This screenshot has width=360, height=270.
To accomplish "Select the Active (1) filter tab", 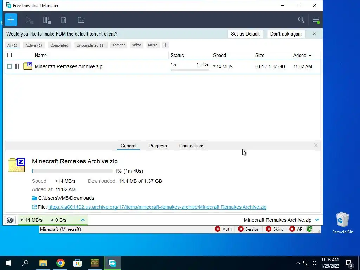I will pos(34,45).
